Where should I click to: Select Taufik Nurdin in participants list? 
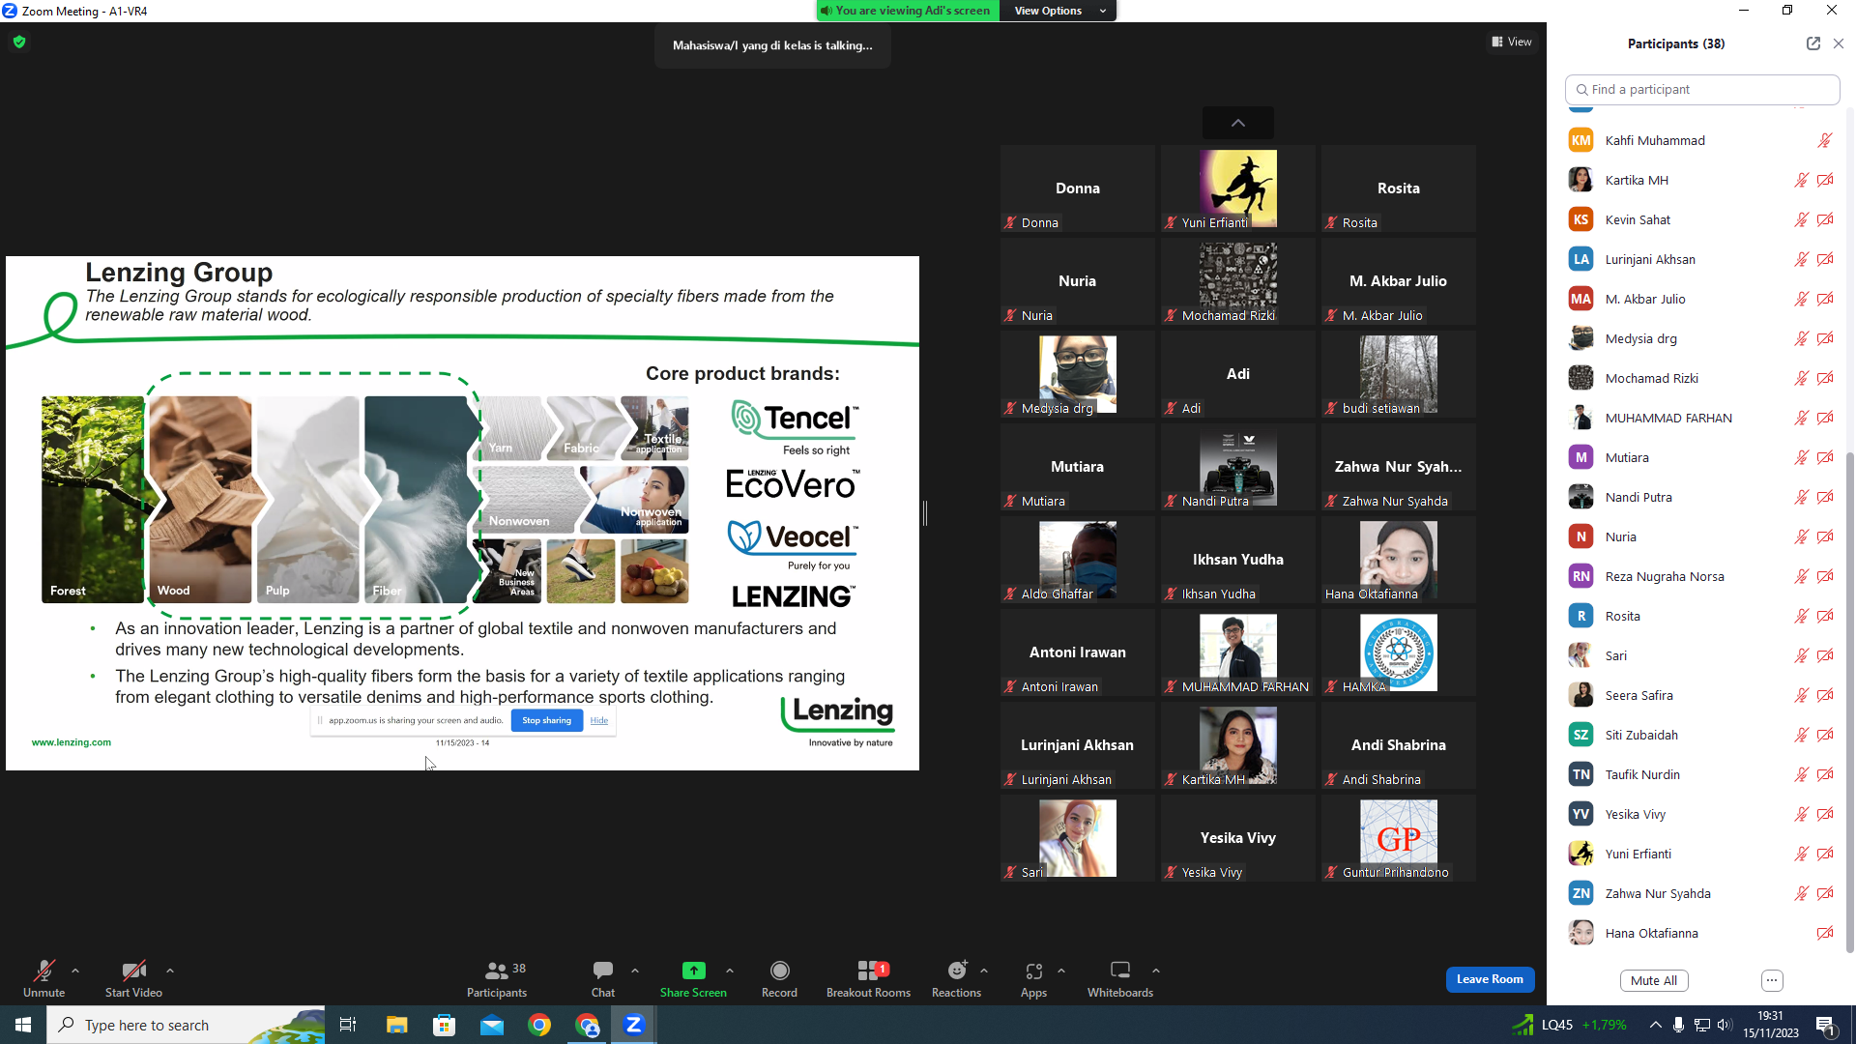click(x=1700, y=774)
